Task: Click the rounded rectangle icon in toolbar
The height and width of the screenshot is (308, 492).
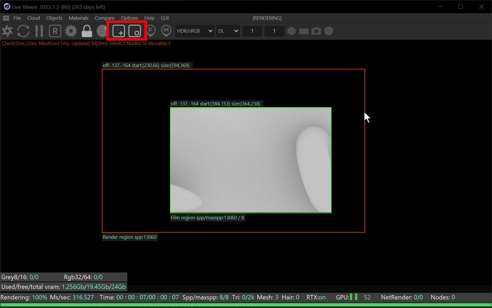Action: point(304,31)
